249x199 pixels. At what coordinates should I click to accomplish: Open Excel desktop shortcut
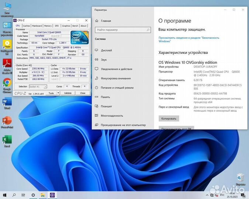(7, 141)
